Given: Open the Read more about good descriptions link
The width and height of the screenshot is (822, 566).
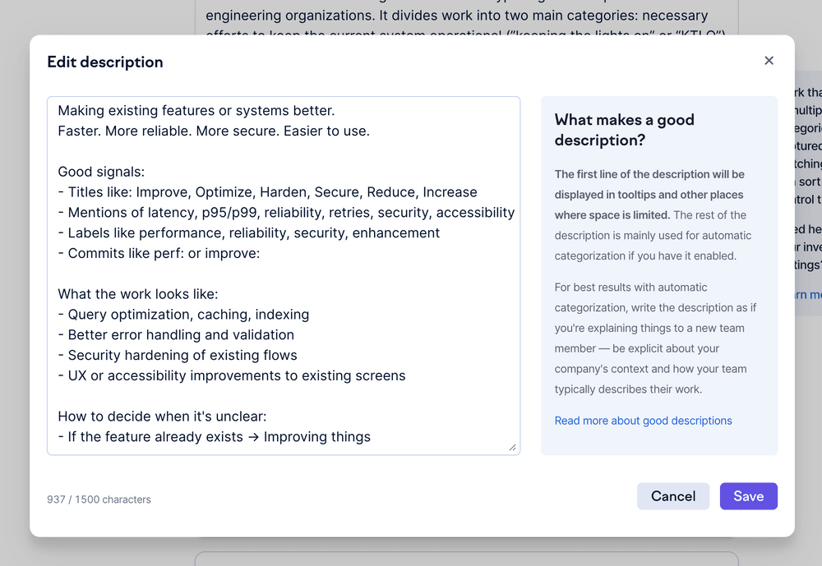Looking at the screenshot, I should coord(643,421).
